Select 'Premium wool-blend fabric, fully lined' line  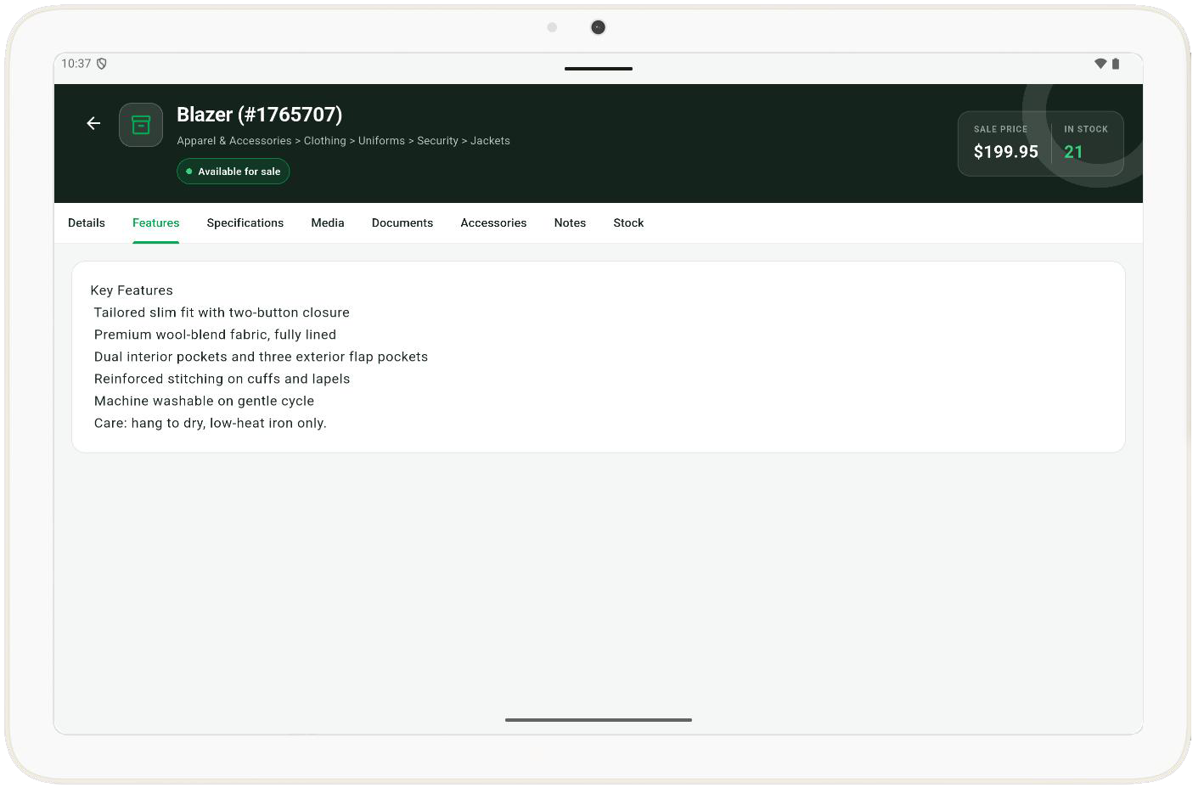[215, 335]
